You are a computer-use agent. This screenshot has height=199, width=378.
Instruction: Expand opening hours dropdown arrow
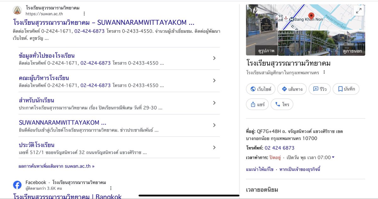pyautogui.click(x=333, y=158)
